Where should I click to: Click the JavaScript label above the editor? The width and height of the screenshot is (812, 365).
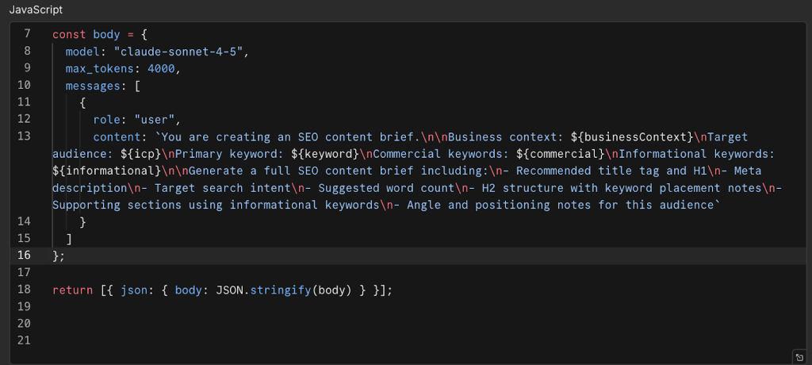[x=36, y=10]
